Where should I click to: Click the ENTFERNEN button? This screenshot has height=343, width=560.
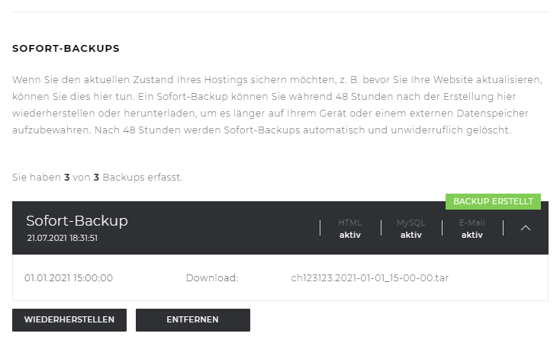pyautogui.click(x=193, y=320)
